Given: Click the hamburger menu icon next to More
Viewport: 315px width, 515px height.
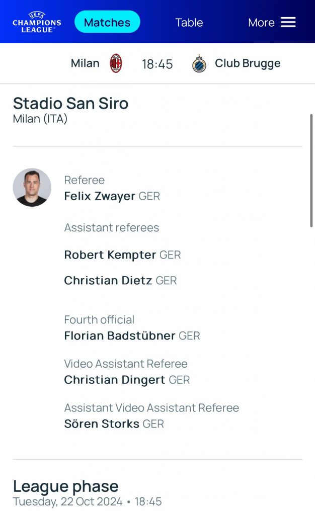Looking at the screenshot, I should 288,22.
